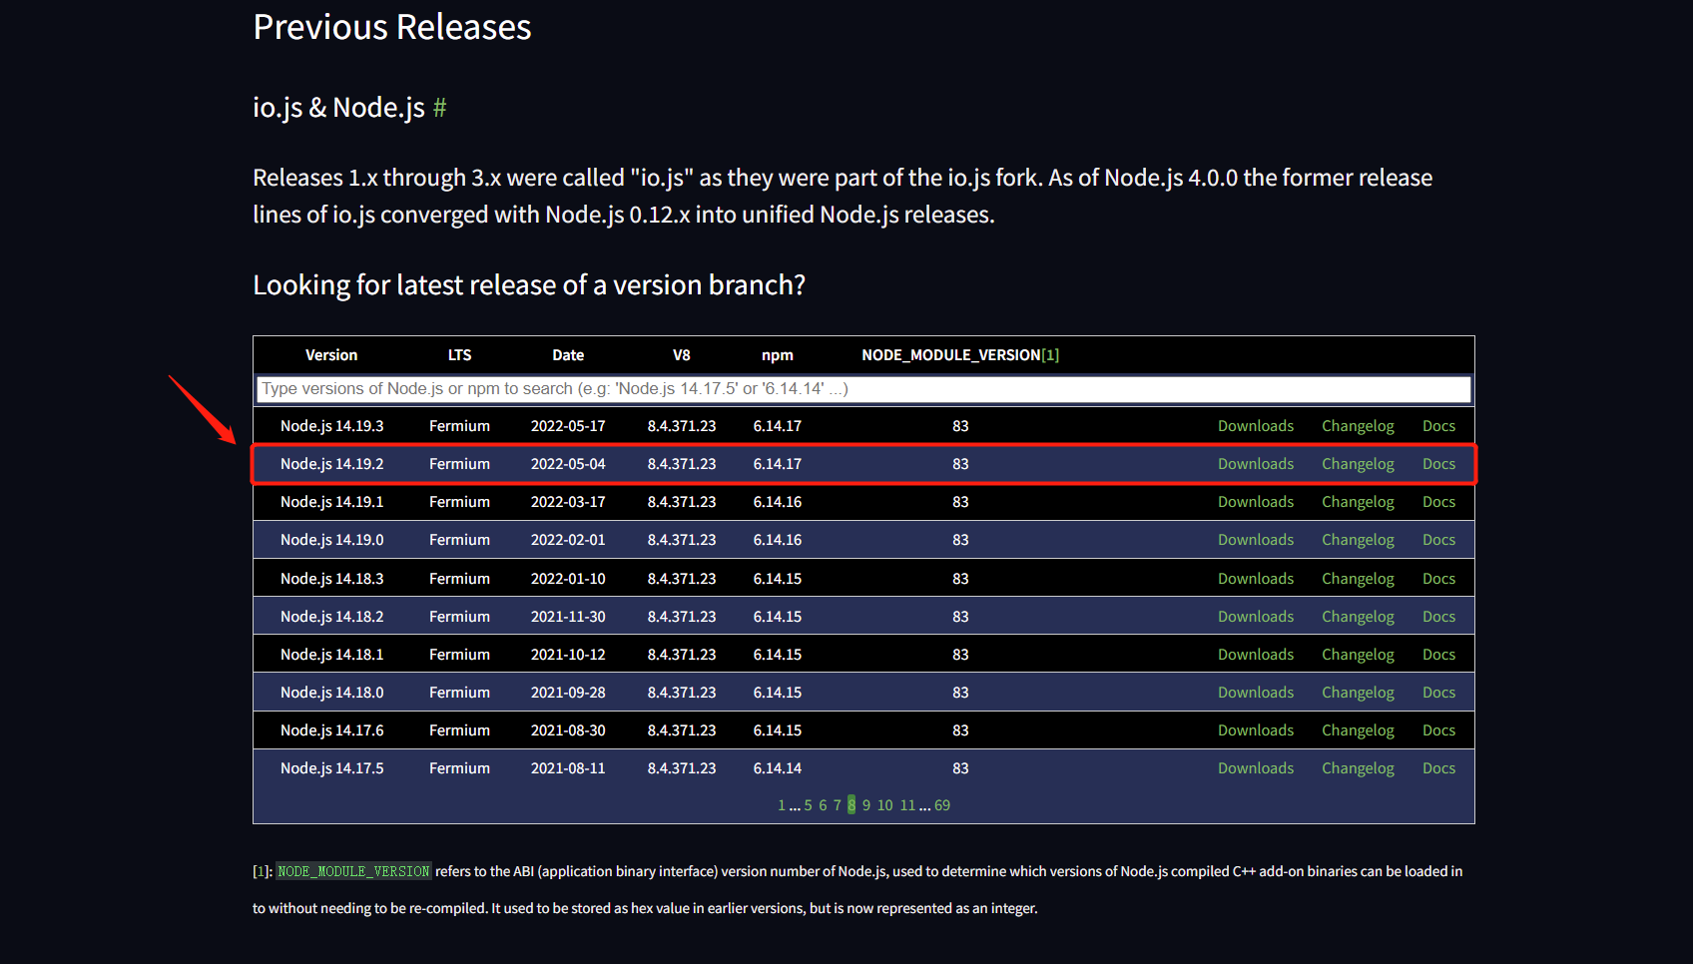Select pagination page 5
This screenshot has height=964, width=1693.
tap(808, 805)
